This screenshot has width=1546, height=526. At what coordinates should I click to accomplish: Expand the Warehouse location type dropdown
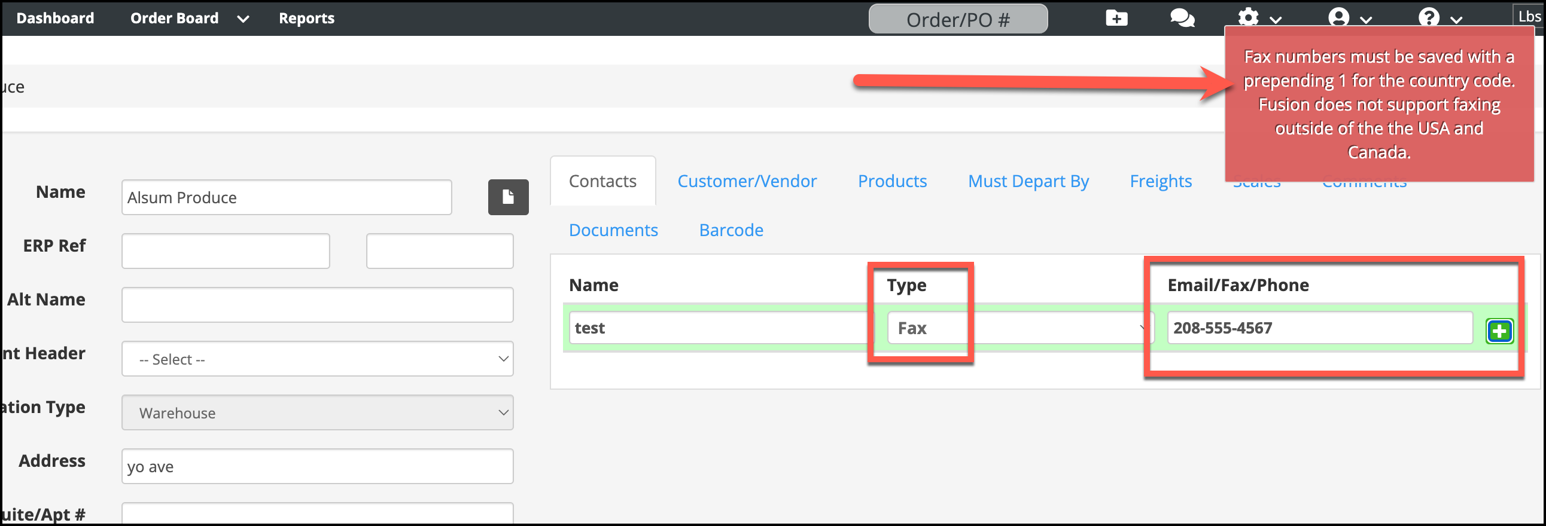(x=317, y=412)
